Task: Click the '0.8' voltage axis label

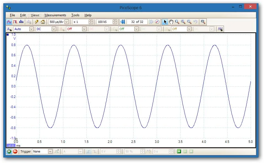Action: 14,45
